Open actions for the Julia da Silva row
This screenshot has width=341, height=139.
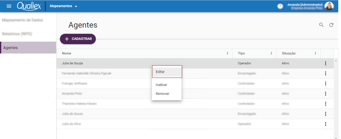pyautogui.click(x=325, y=124)
